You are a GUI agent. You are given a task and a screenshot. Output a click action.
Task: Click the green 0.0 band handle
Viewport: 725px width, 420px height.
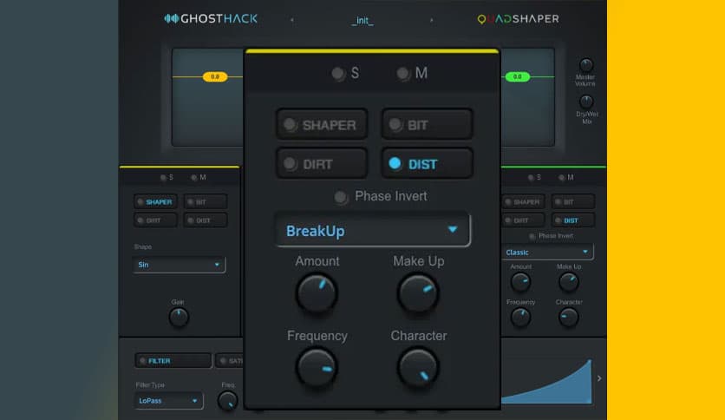pyautogui.click(x=518, y=76)
